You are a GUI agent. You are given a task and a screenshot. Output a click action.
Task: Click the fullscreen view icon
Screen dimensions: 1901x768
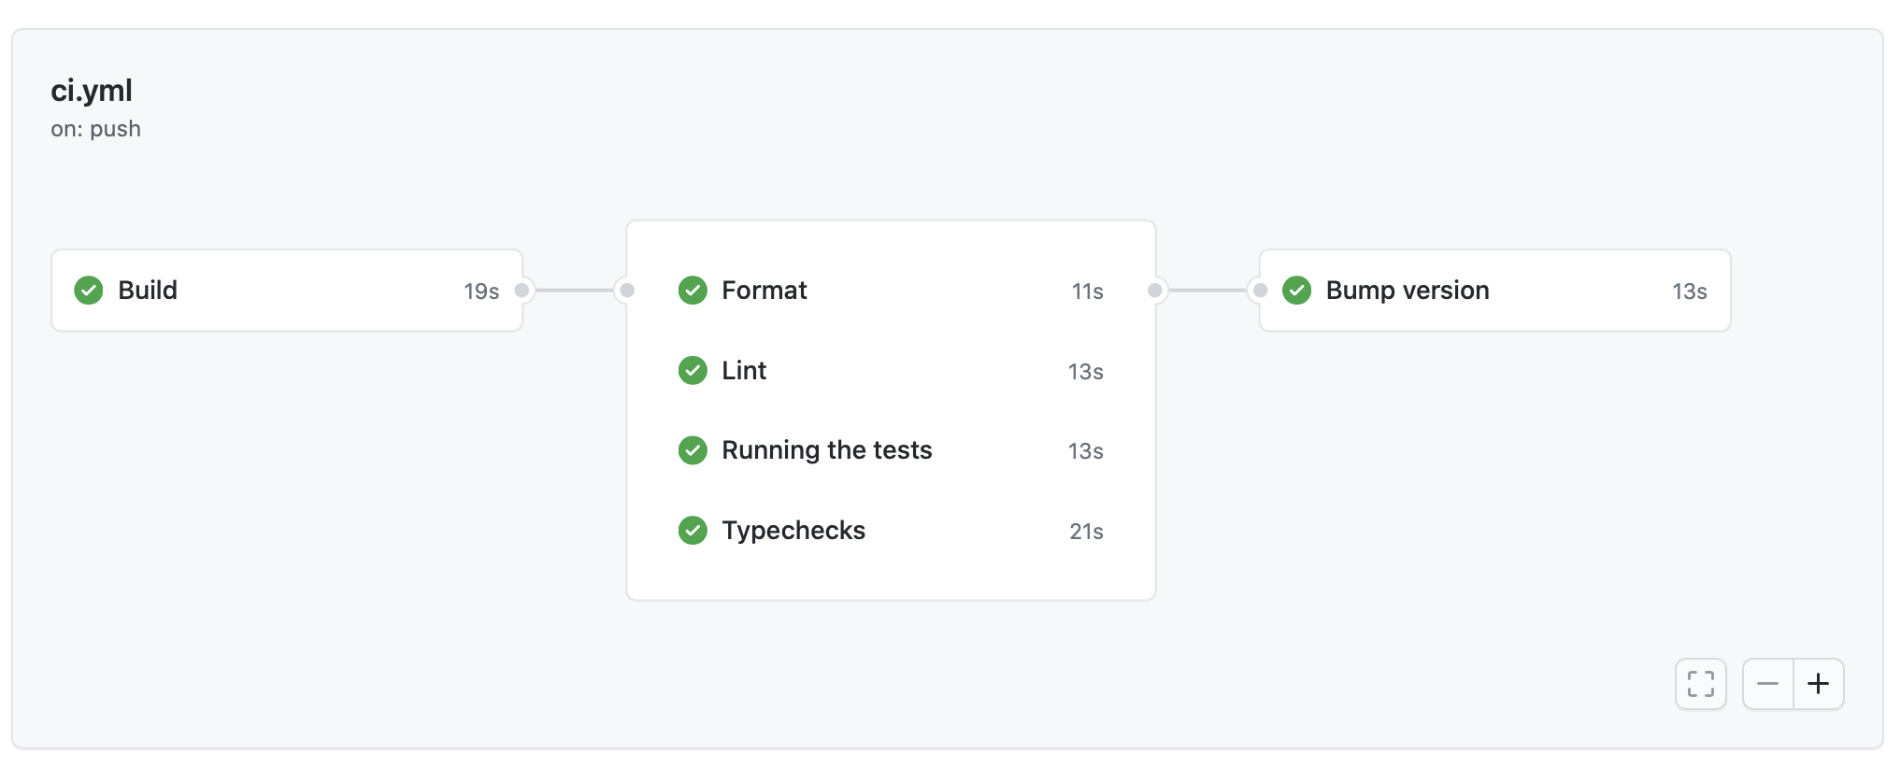pos(1701,684)
